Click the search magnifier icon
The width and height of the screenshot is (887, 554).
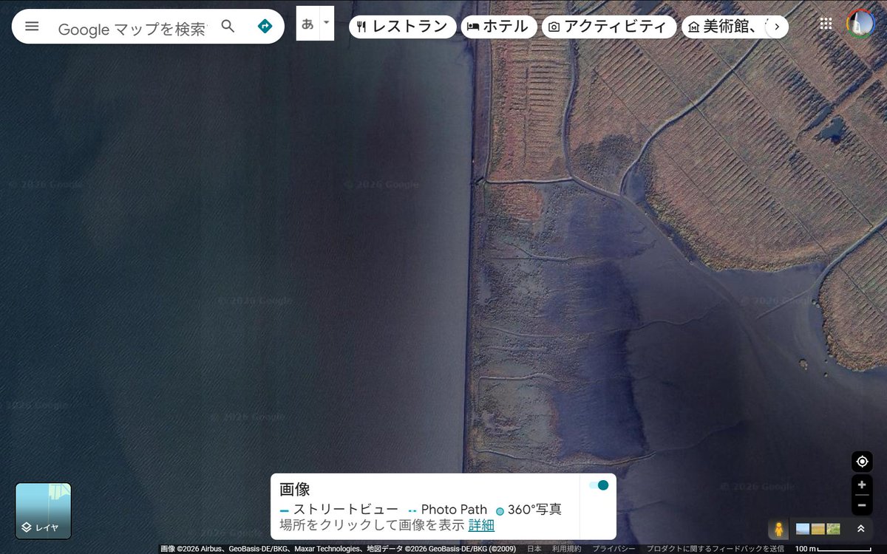(228, 27)
